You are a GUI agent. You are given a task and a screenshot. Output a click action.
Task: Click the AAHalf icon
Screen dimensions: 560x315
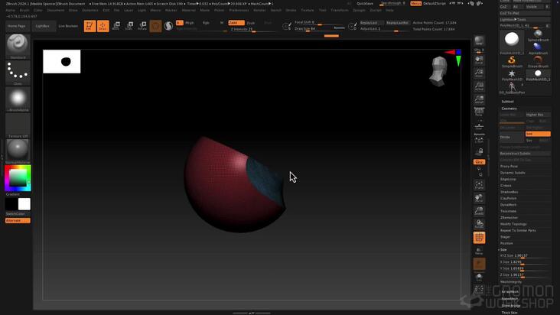point(479,99)
